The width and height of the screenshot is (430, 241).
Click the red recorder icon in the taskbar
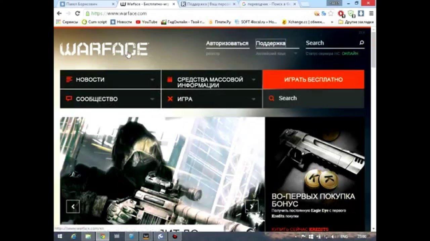point(175,236)
